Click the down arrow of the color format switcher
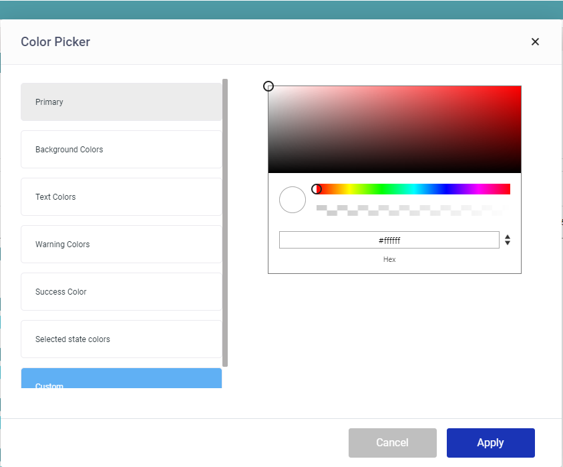 click(x=508, y=243)
